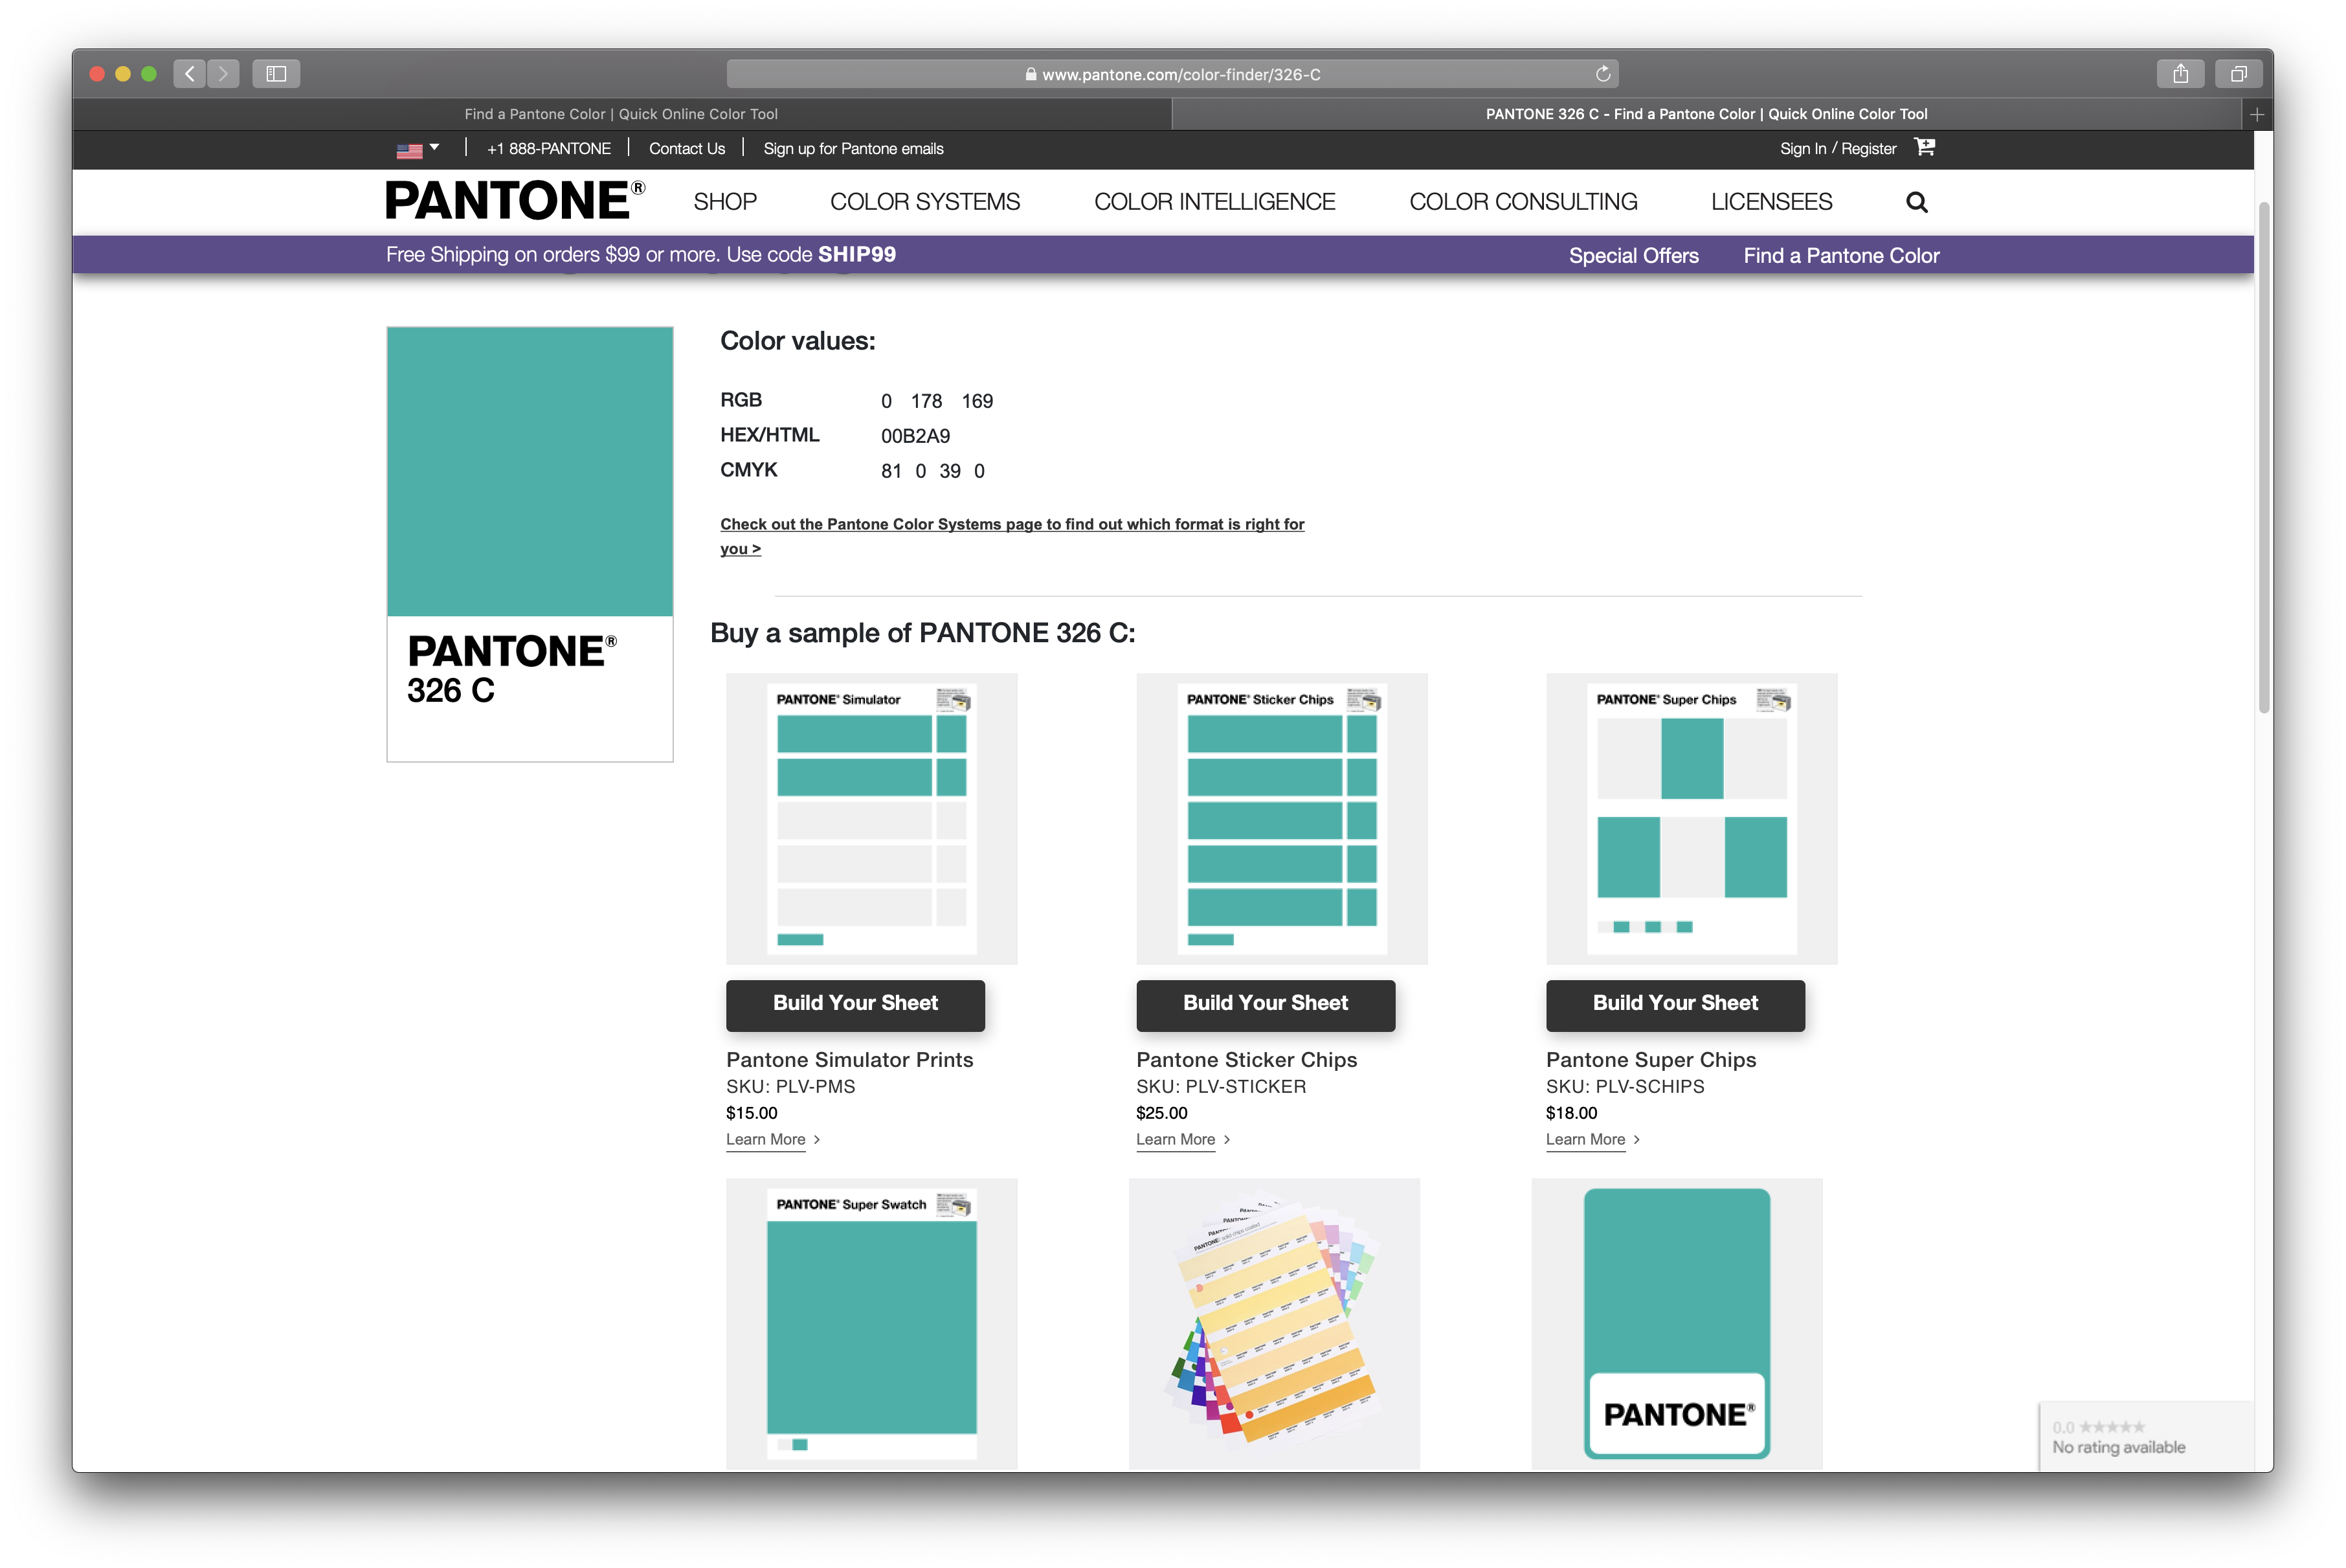Click the +1 888-PANTONE phone link

pyautogui.click(x=548, y=149)
